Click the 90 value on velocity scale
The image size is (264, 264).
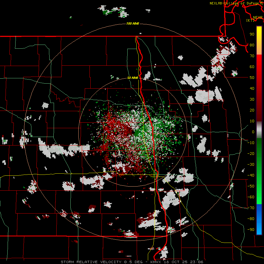[252, 34]
